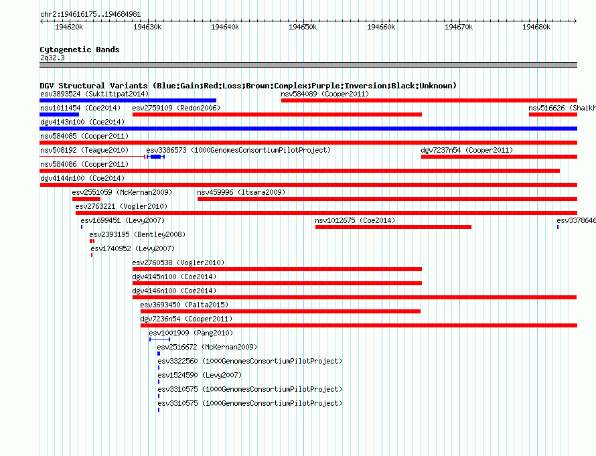596x456 pixels.
Task: Open variant esv3893524 (Suktitipat2014) label
Action: [94, 94]
